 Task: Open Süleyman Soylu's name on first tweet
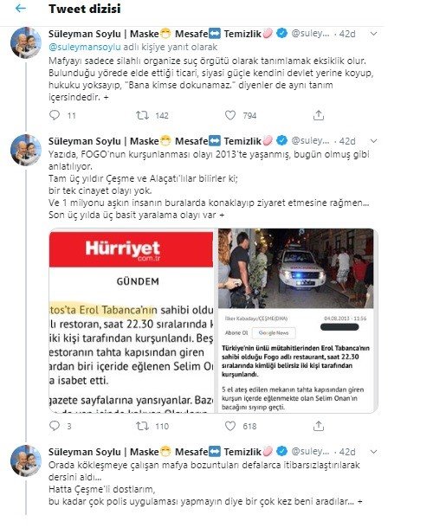click(85, 34)
